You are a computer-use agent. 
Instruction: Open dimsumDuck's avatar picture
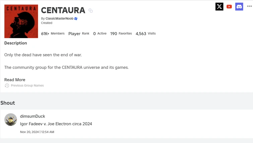point(11,120)
